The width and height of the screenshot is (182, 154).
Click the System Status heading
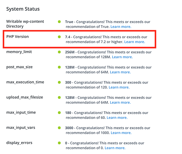point(23,9)
